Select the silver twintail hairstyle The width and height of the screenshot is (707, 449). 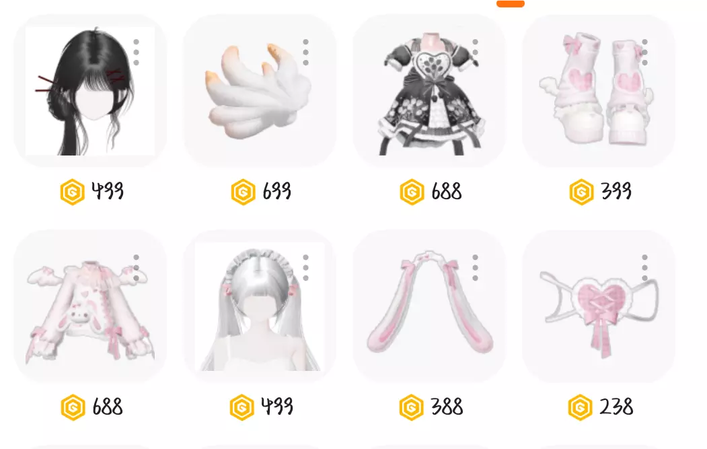tap(260, 306)
